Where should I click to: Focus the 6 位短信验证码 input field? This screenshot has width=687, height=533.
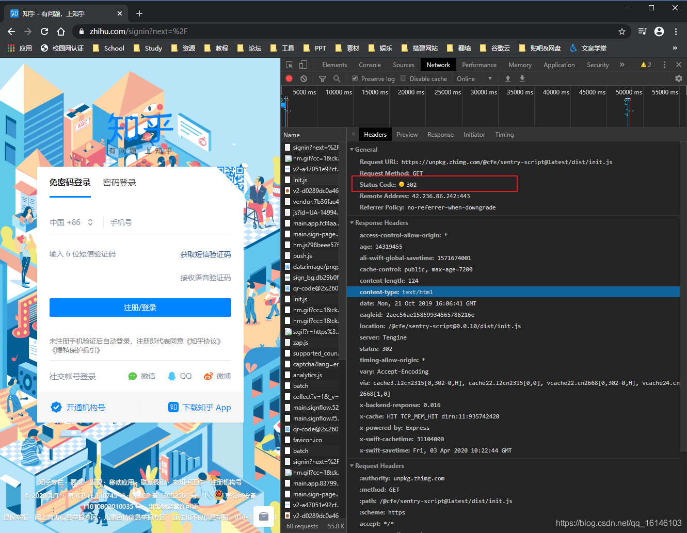[x=111, y=254]
